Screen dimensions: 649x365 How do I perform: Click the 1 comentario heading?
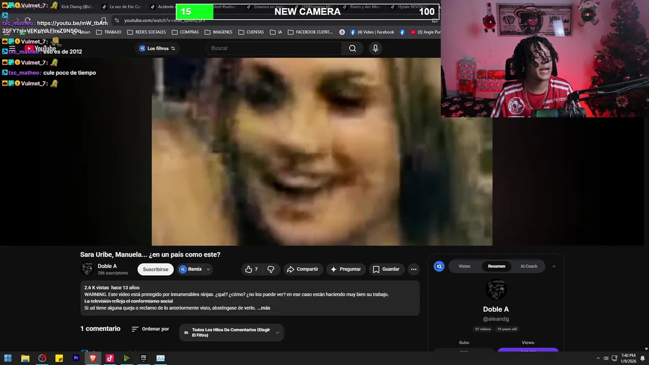click(x=100, y=328)
